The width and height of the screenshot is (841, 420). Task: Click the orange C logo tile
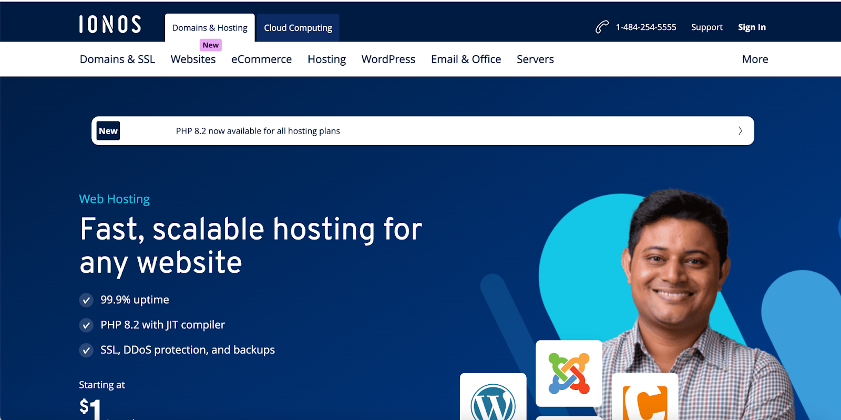[645, 397]
